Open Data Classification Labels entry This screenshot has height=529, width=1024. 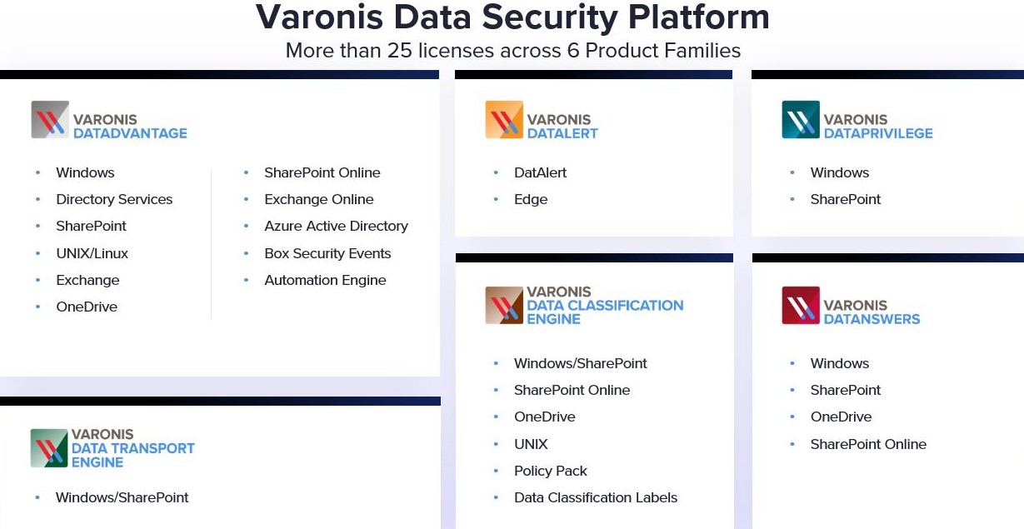pos(595,497)
